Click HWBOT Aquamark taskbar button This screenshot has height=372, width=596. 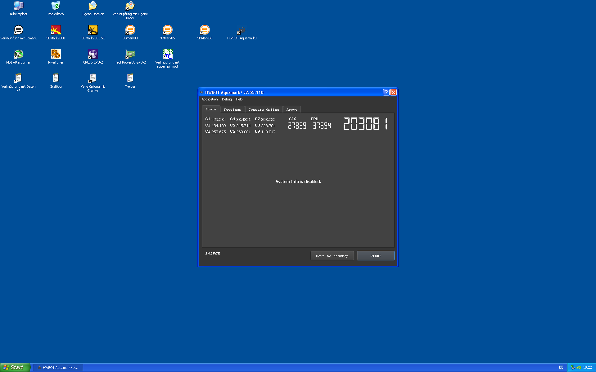point(58,368)
